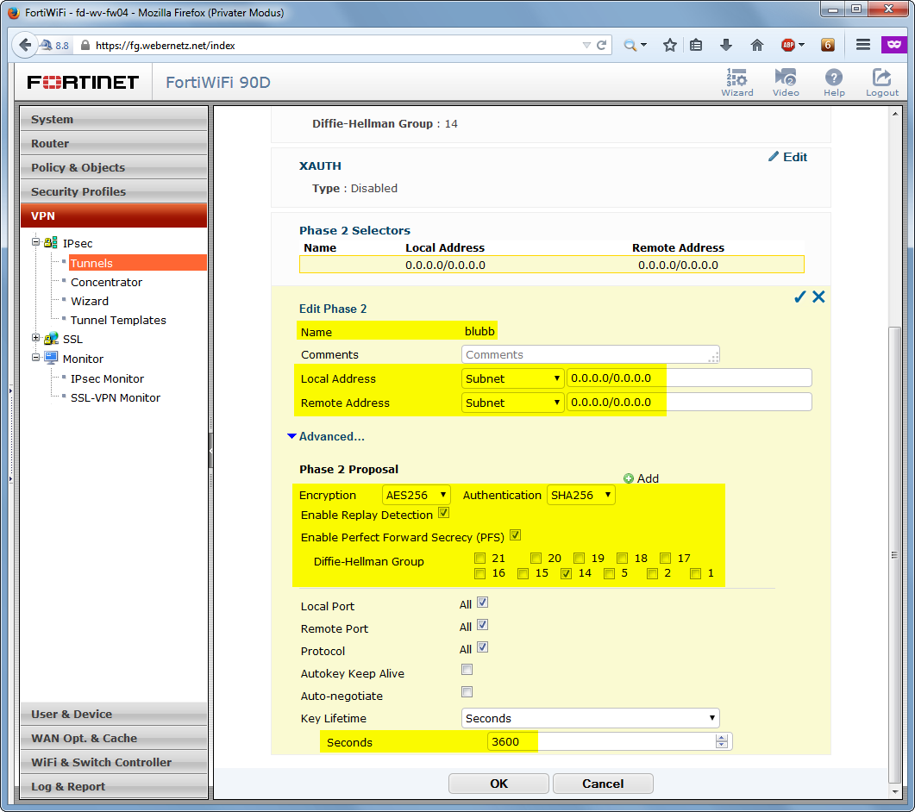Click the OK button
Image resolution: width=915 pixels, height=812 pixels.
click(x=499, y=784)
